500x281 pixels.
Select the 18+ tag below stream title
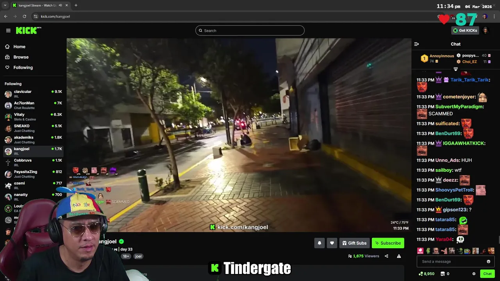[x=126, y=256]
